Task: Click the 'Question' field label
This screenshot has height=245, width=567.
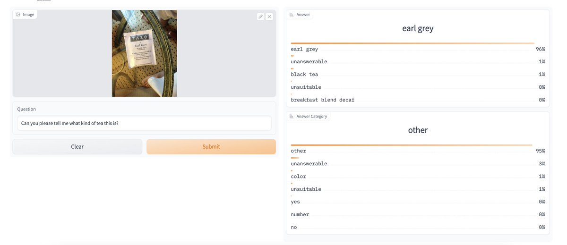Action: pos(26,109)
